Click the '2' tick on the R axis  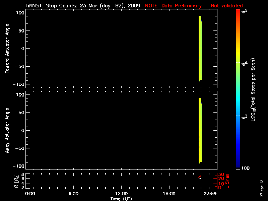(x=22, y=188)
